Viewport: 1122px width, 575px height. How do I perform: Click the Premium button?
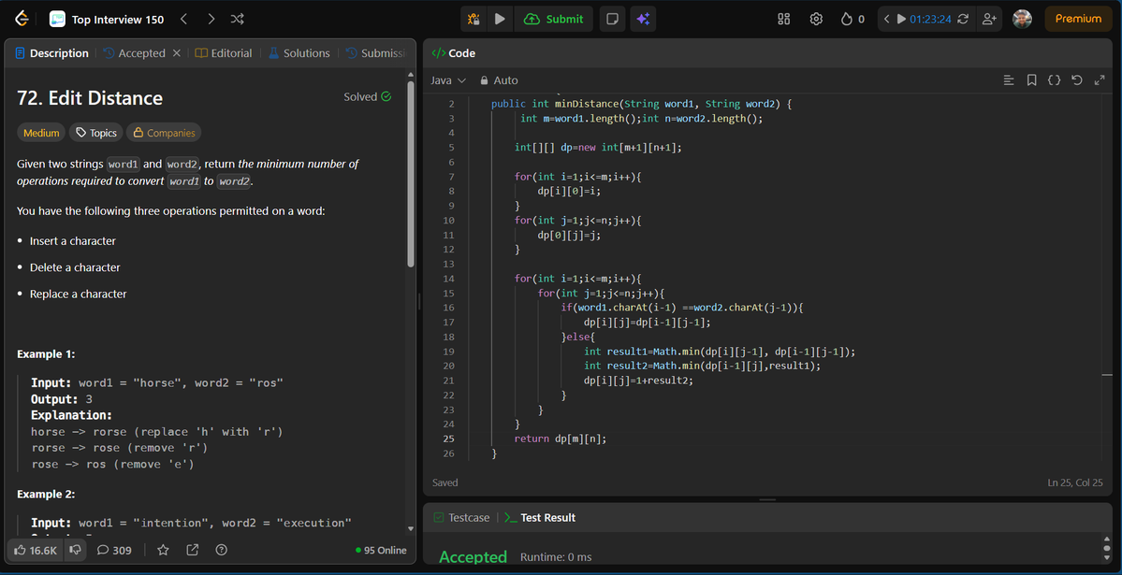1078,20
